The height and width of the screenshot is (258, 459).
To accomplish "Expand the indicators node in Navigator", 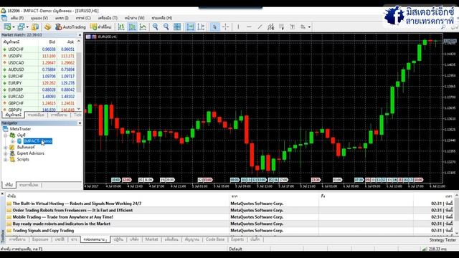I will point(5,147).
